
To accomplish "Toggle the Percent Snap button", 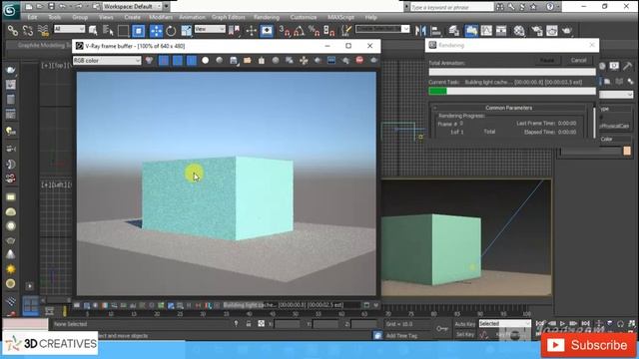I will [x=314, y=31].
